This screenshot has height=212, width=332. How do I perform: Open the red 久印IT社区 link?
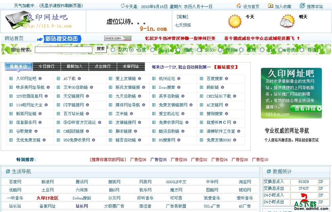click(x=47, y=198)
